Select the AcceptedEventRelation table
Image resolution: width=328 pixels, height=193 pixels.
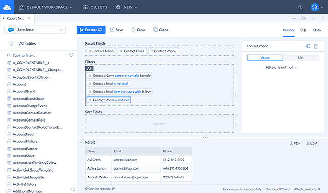[x=31, y=77]
